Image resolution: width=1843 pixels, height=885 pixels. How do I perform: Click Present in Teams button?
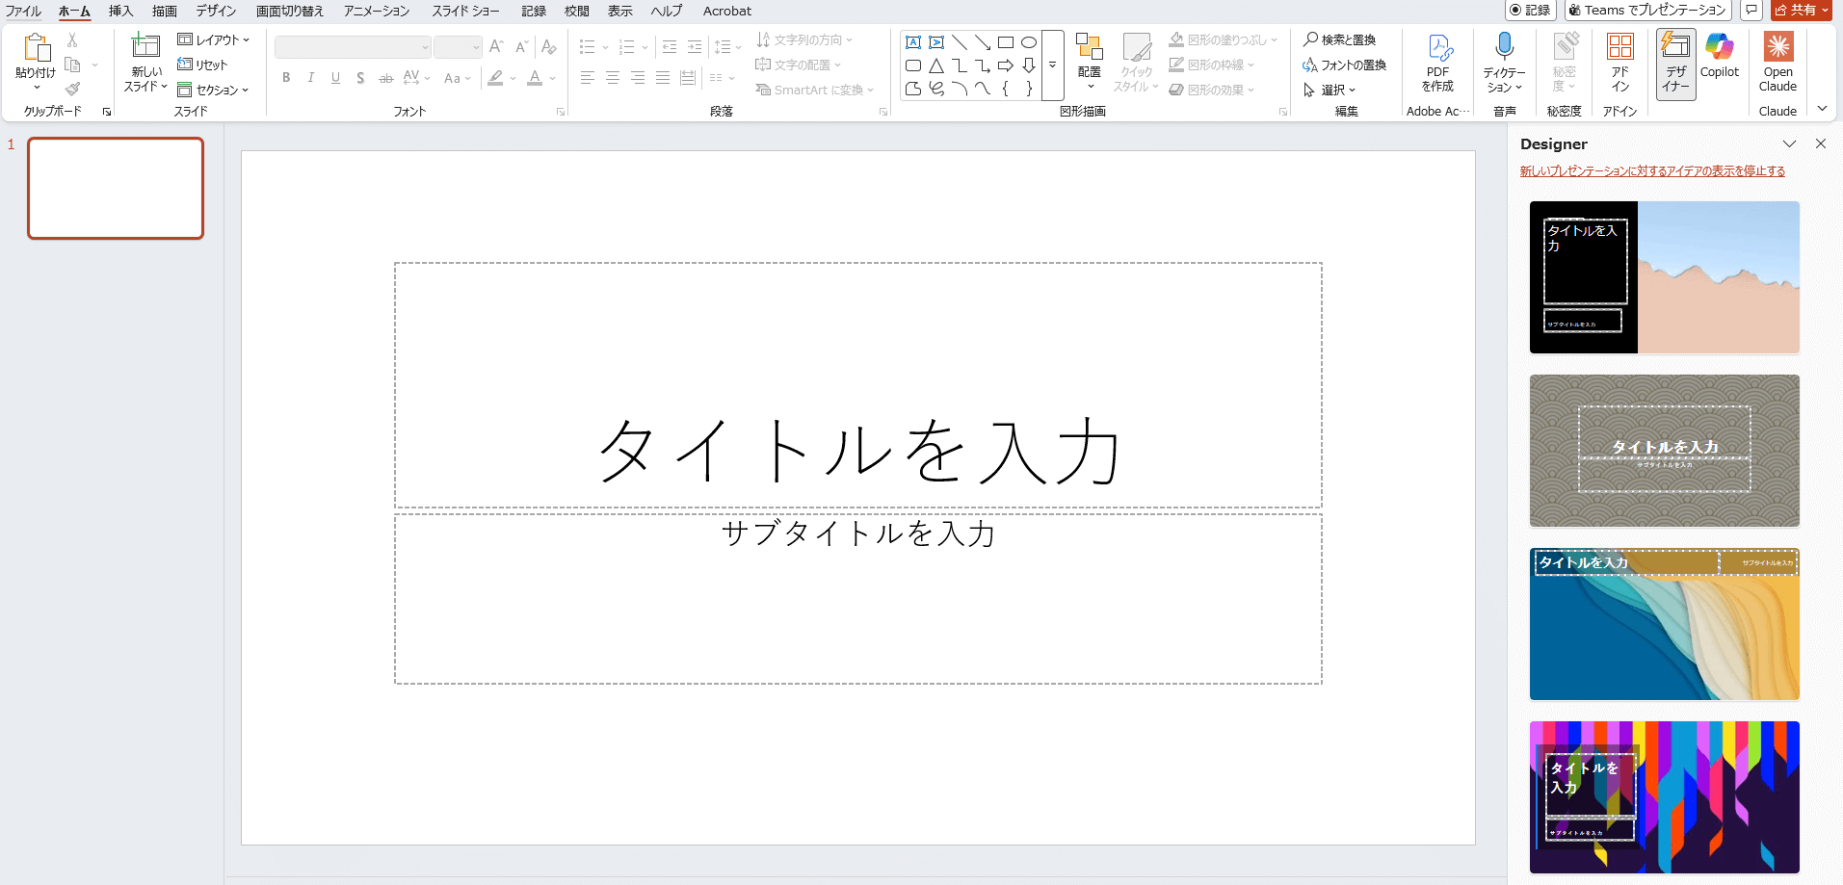pyautogui.click(x=1646, y=10)
